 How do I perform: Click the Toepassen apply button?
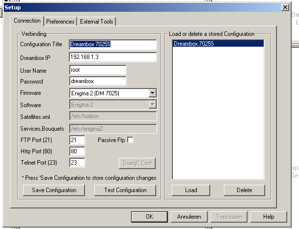point(229,217)
